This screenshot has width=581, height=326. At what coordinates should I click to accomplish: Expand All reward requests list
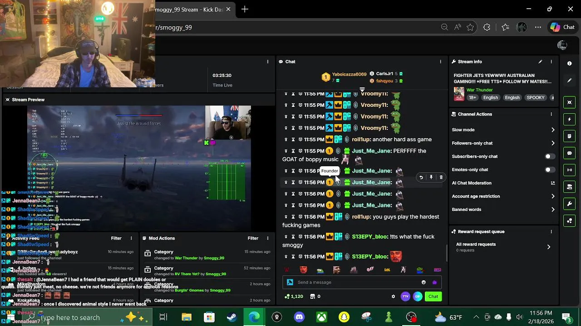pos(503,247)
